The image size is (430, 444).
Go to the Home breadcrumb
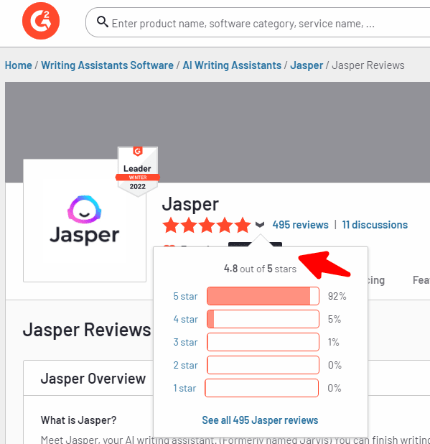click(19, 65)
